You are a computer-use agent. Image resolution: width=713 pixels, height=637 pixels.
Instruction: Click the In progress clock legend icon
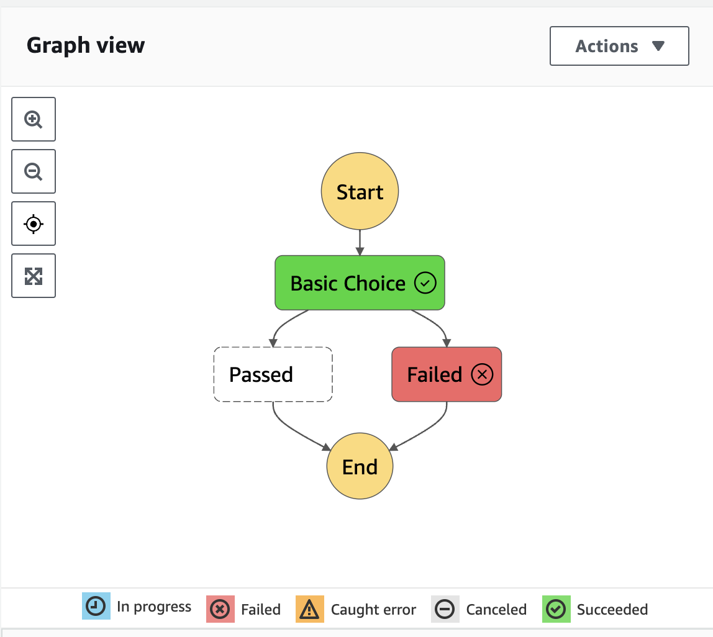[x=96, y=607]
